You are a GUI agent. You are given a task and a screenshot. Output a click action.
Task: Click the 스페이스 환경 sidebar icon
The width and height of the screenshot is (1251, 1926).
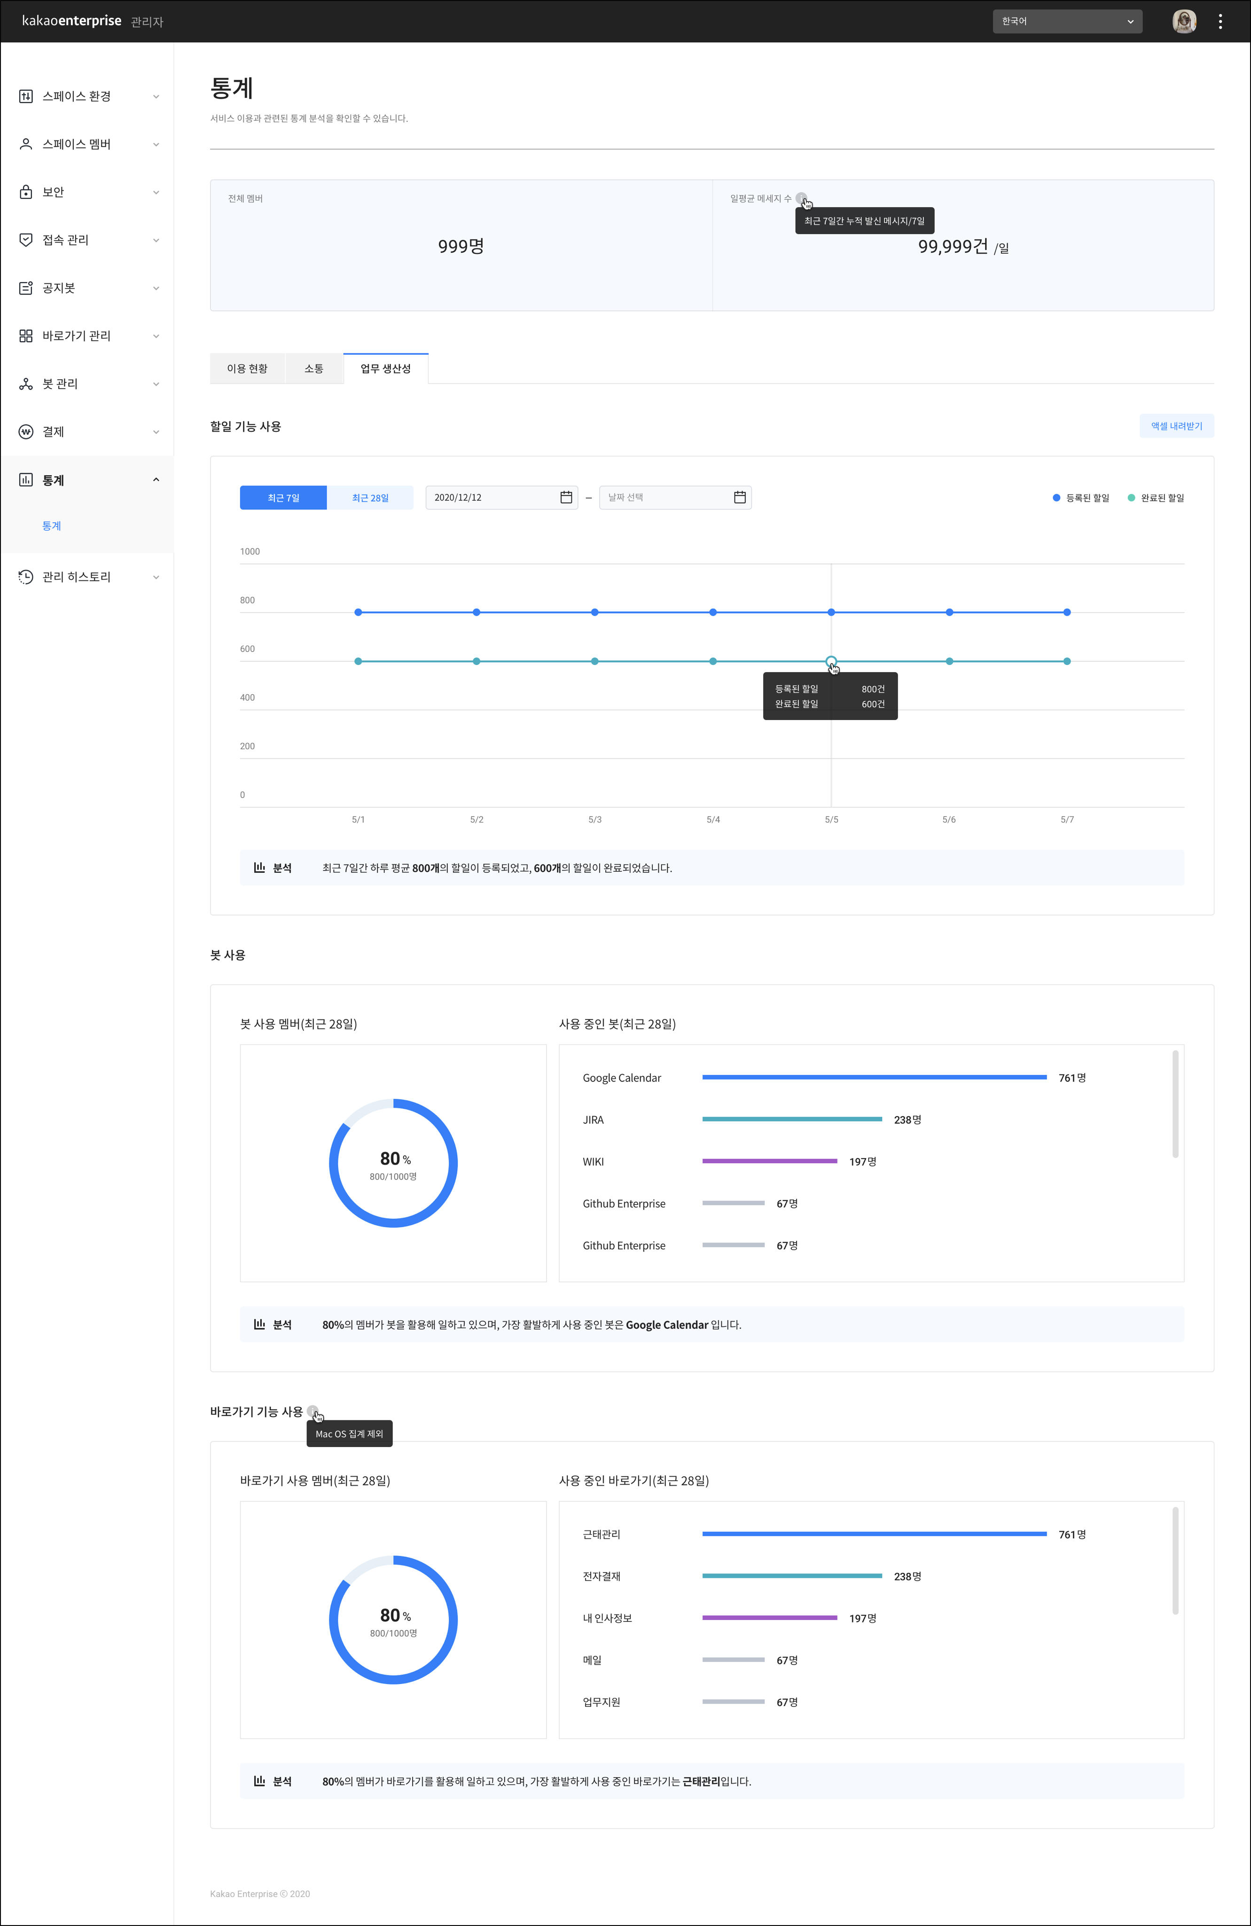26,96
